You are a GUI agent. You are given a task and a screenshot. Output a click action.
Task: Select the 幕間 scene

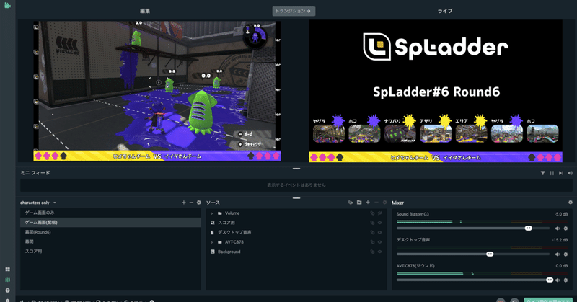click(x=110, y=241)
